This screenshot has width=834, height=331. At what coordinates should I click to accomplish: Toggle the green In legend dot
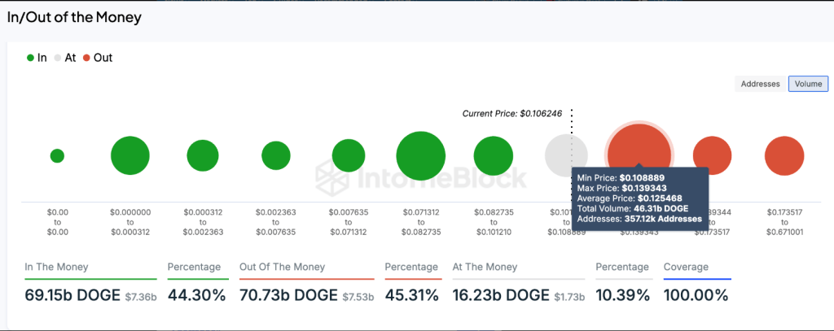30,58
